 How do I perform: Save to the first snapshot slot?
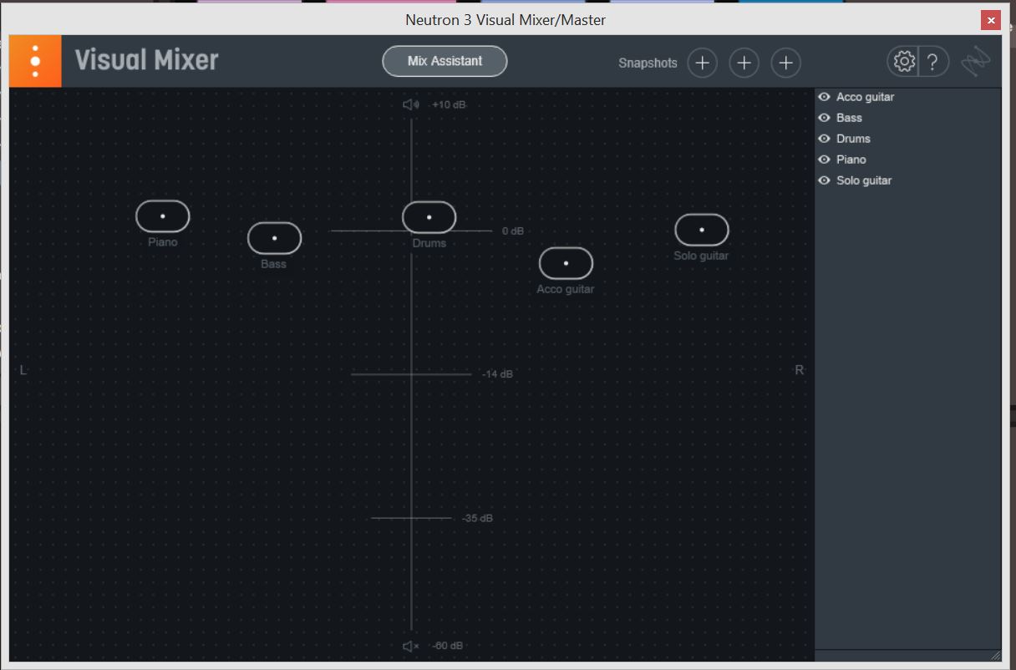(x=702, y=63)
